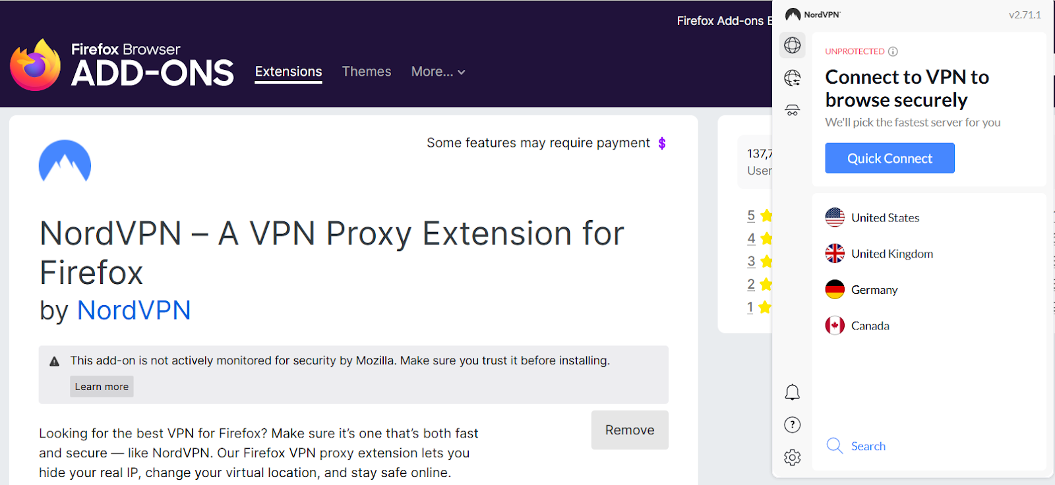Image resolution: width=1055 pixels, height=485 pixels.
Task: Select the Canada flag icon
Action: pos(835,326)
